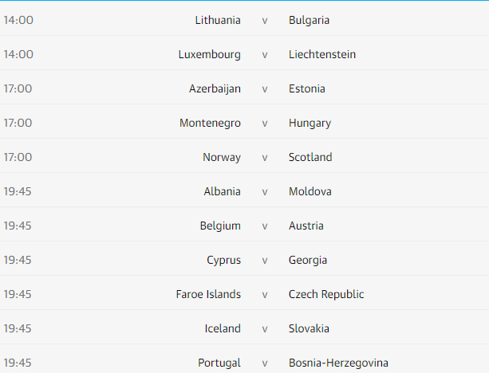The width and height of the screenshot is (489, 373).
Task: Open the Bosnia-Herzegovina team link
Action: pyautogui.click(x=338, y=363)
